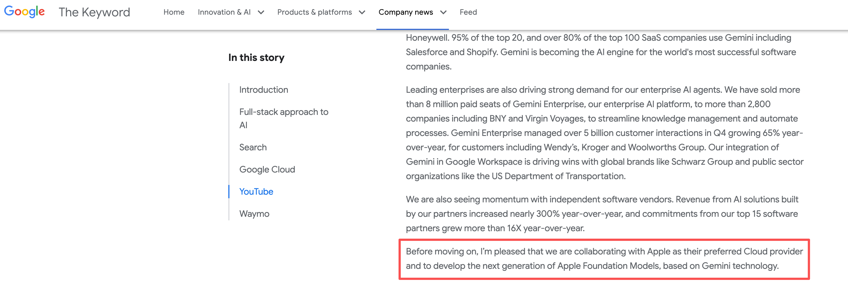
Task: Go to the Google Cloud section
Action: pos(267,169)
